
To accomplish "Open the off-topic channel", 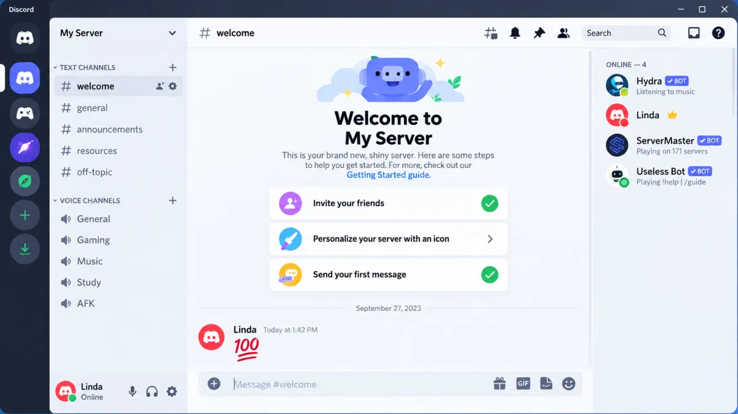I will tap(119, 172).
